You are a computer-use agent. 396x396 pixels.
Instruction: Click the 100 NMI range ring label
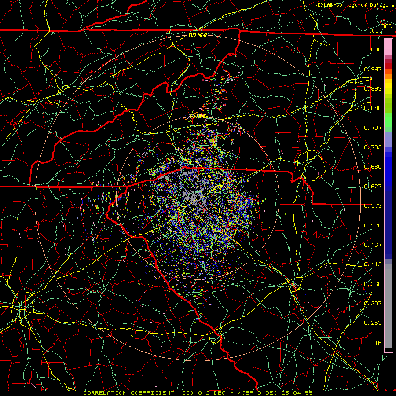pos(198,35)
